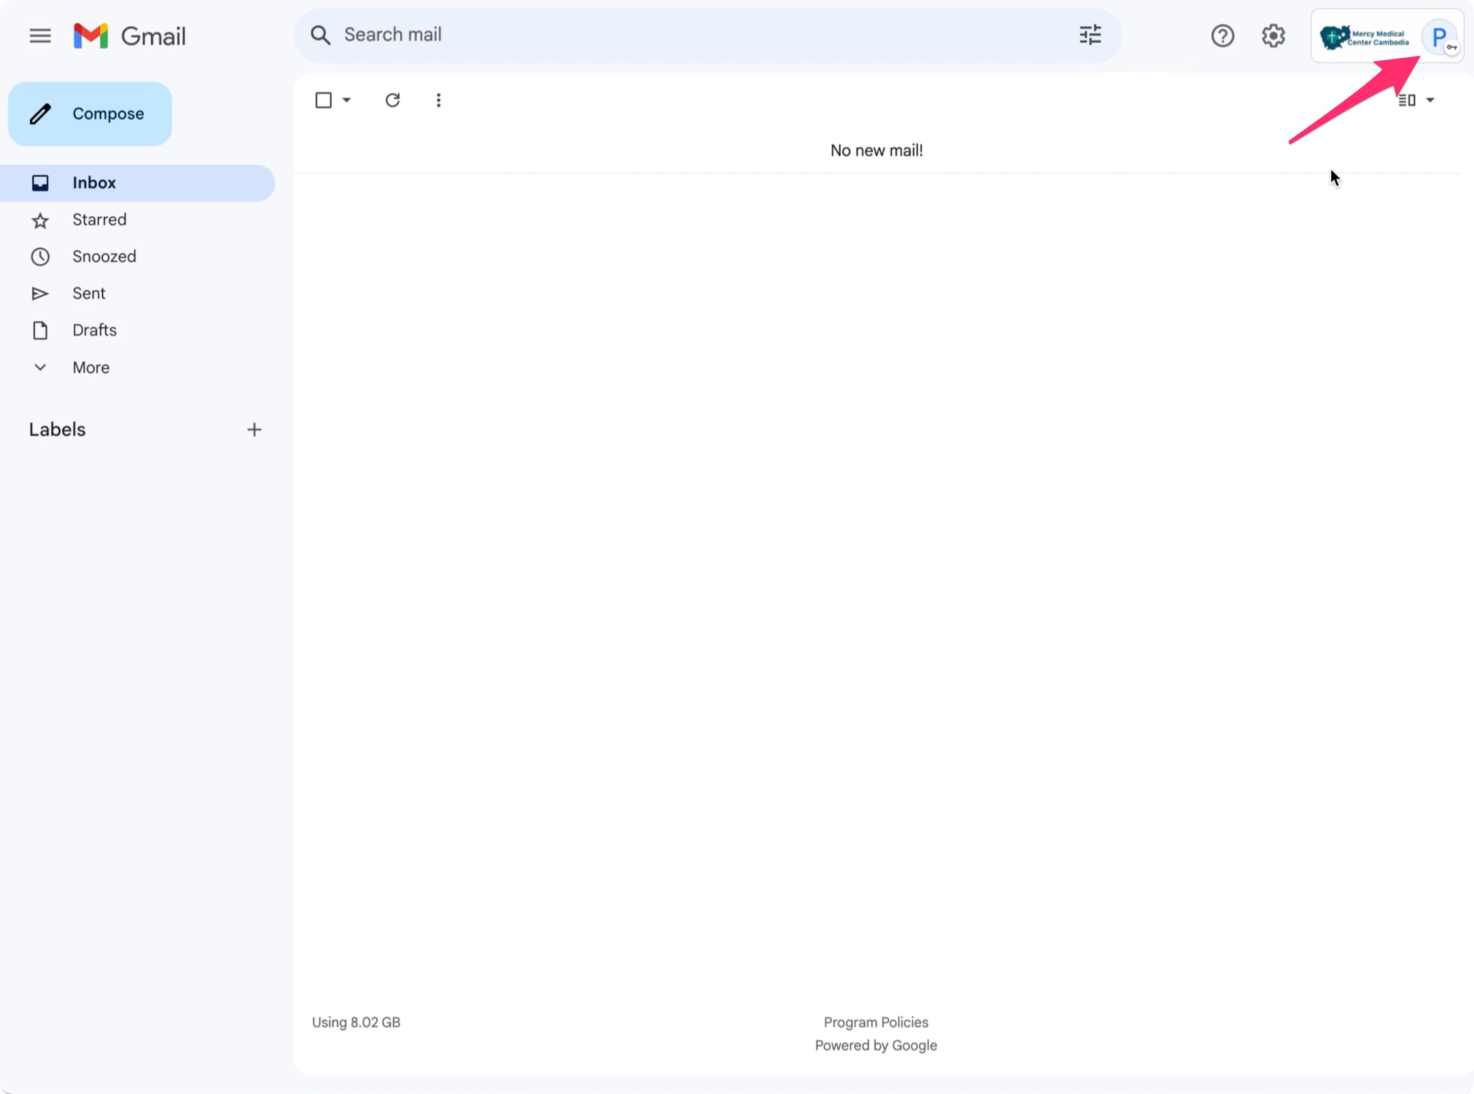Open the three-dot More options menu
The height and width of the screenshot is (1094, 1474).
pos(438,100)
